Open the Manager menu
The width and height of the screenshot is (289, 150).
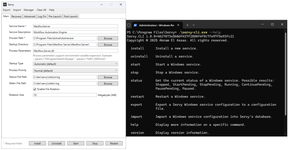coord(29,10)
